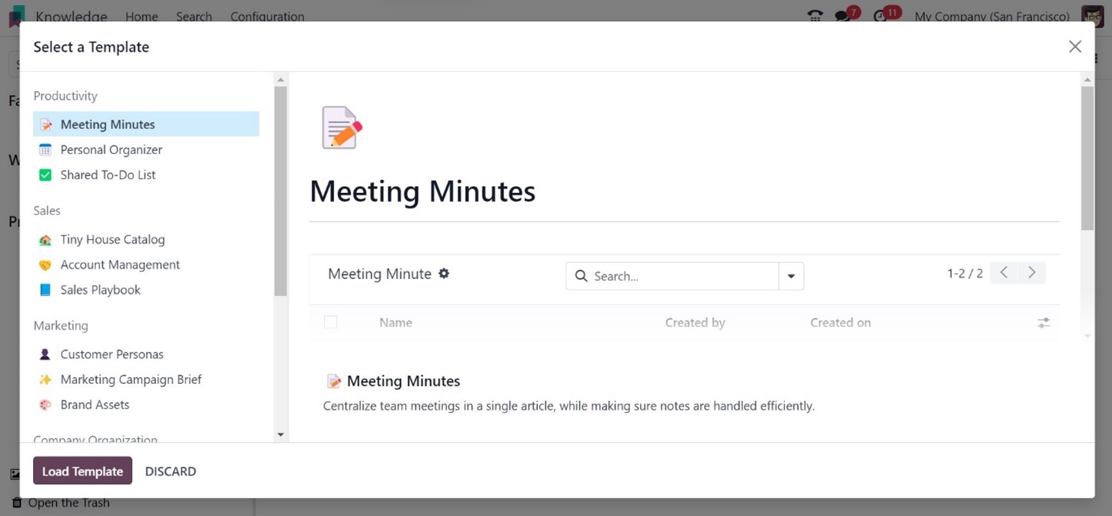Pick the Marketing Campaign Brief template

click(x=131, y=379)
